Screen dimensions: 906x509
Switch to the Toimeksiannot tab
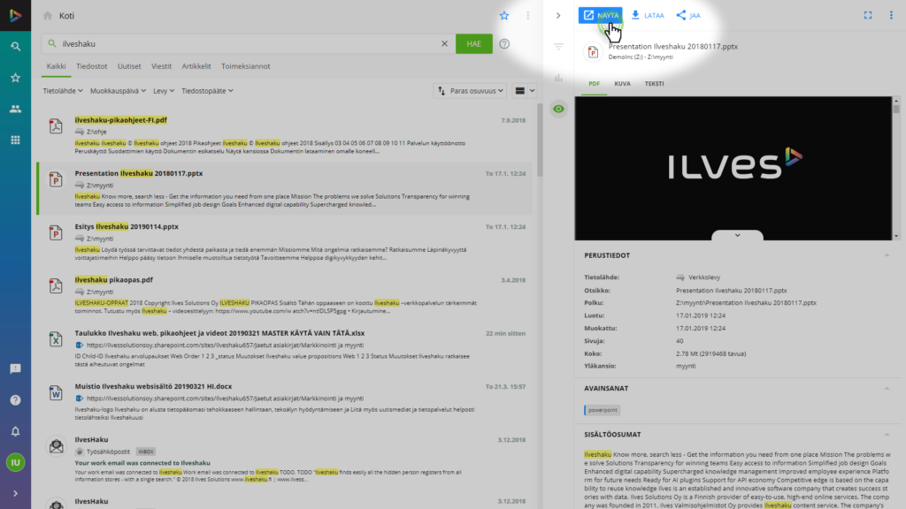click(x=246, y=66)
